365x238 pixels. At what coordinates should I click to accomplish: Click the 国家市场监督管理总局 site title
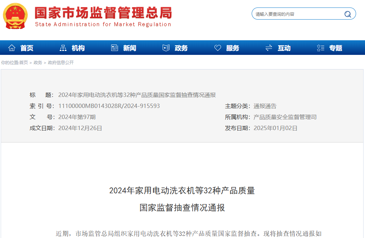point(103,13)
